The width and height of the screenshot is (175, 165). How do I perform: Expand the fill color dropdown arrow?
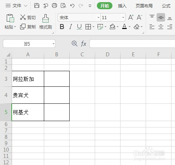117,27
